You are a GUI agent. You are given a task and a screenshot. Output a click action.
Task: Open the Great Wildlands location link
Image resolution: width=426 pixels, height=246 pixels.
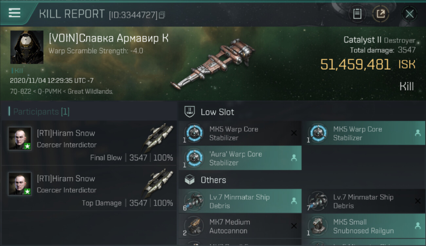(x=90, y=92)
